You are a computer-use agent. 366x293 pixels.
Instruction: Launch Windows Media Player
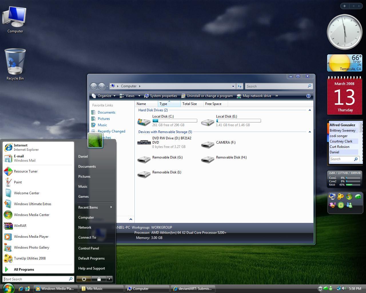[x=31, y=237]
